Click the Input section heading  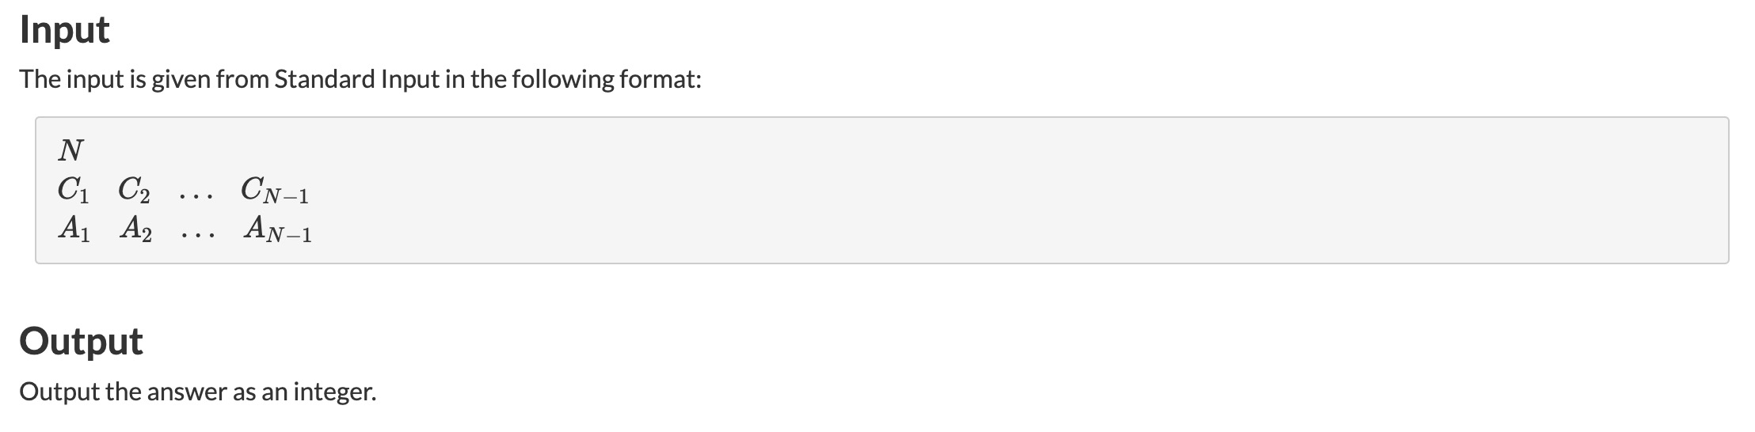(x=64, y=30)
